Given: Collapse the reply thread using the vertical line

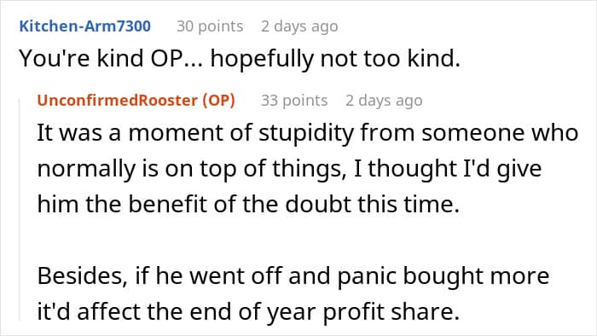Looking at the screenshot, I should pyautogui.click(x=20, y=209).
